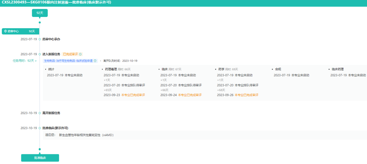
Task: Click 2023-07-19 本专业未启动 under 临床
Action: point(178,75)
